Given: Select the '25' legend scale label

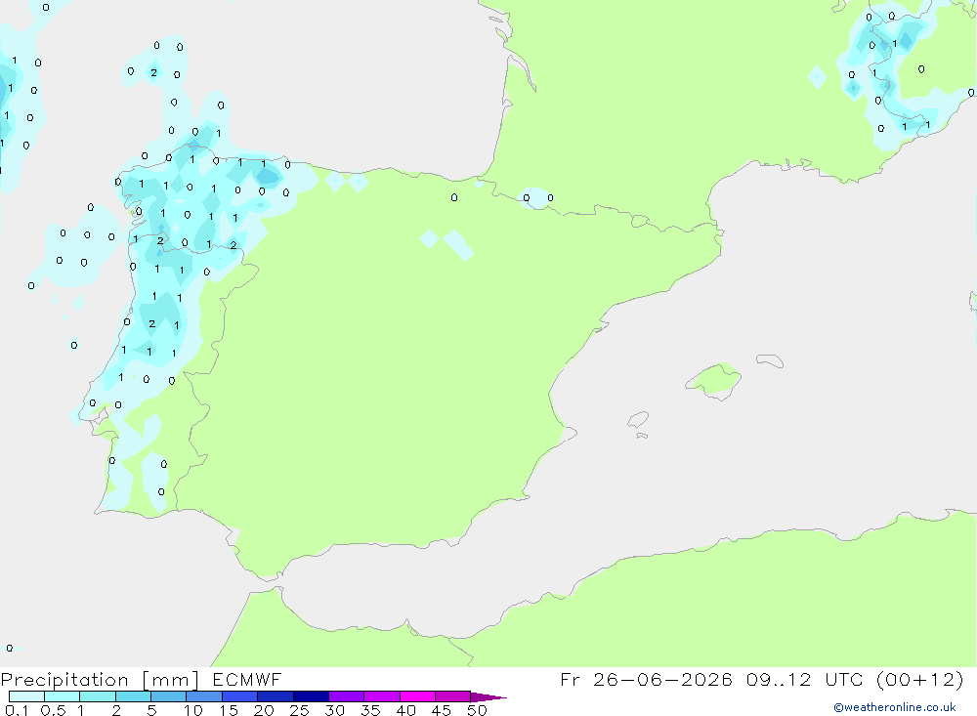Looking at the screenshot, I should tap(299, 710).
